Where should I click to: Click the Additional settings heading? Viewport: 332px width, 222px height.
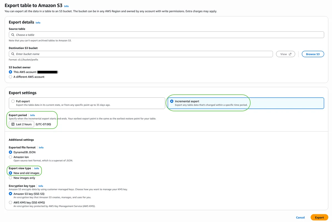(21, 140)
